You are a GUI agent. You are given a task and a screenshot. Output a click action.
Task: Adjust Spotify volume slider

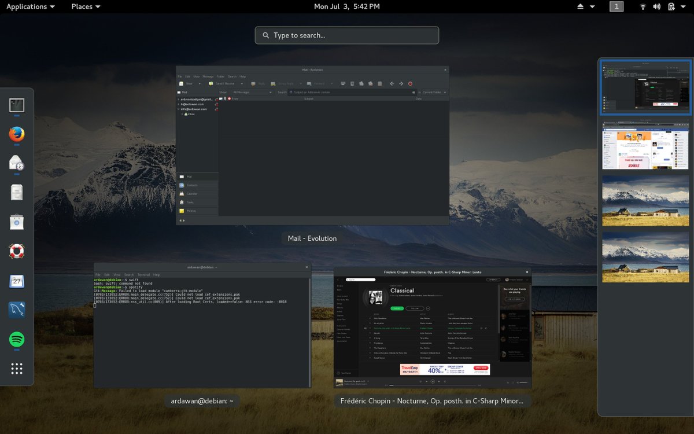pyautogui.click(x=523, y=382)
